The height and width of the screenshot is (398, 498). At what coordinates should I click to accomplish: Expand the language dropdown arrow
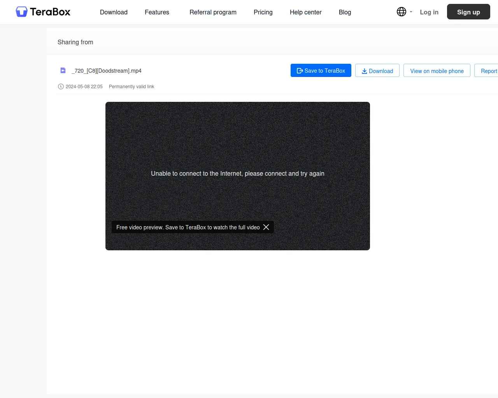pyautogui.click(x=411, y=12)
